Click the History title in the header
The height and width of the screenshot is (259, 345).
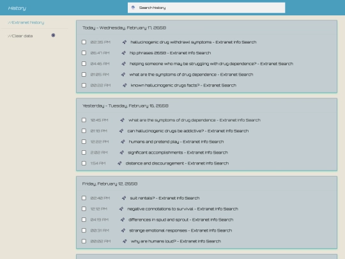[x=17, y=8]
